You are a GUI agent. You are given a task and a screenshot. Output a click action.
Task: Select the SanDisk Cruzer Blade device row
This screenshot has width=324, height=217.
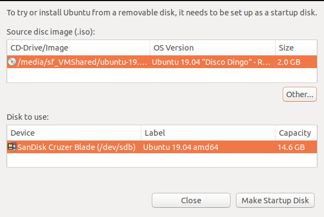coord(162,147)
